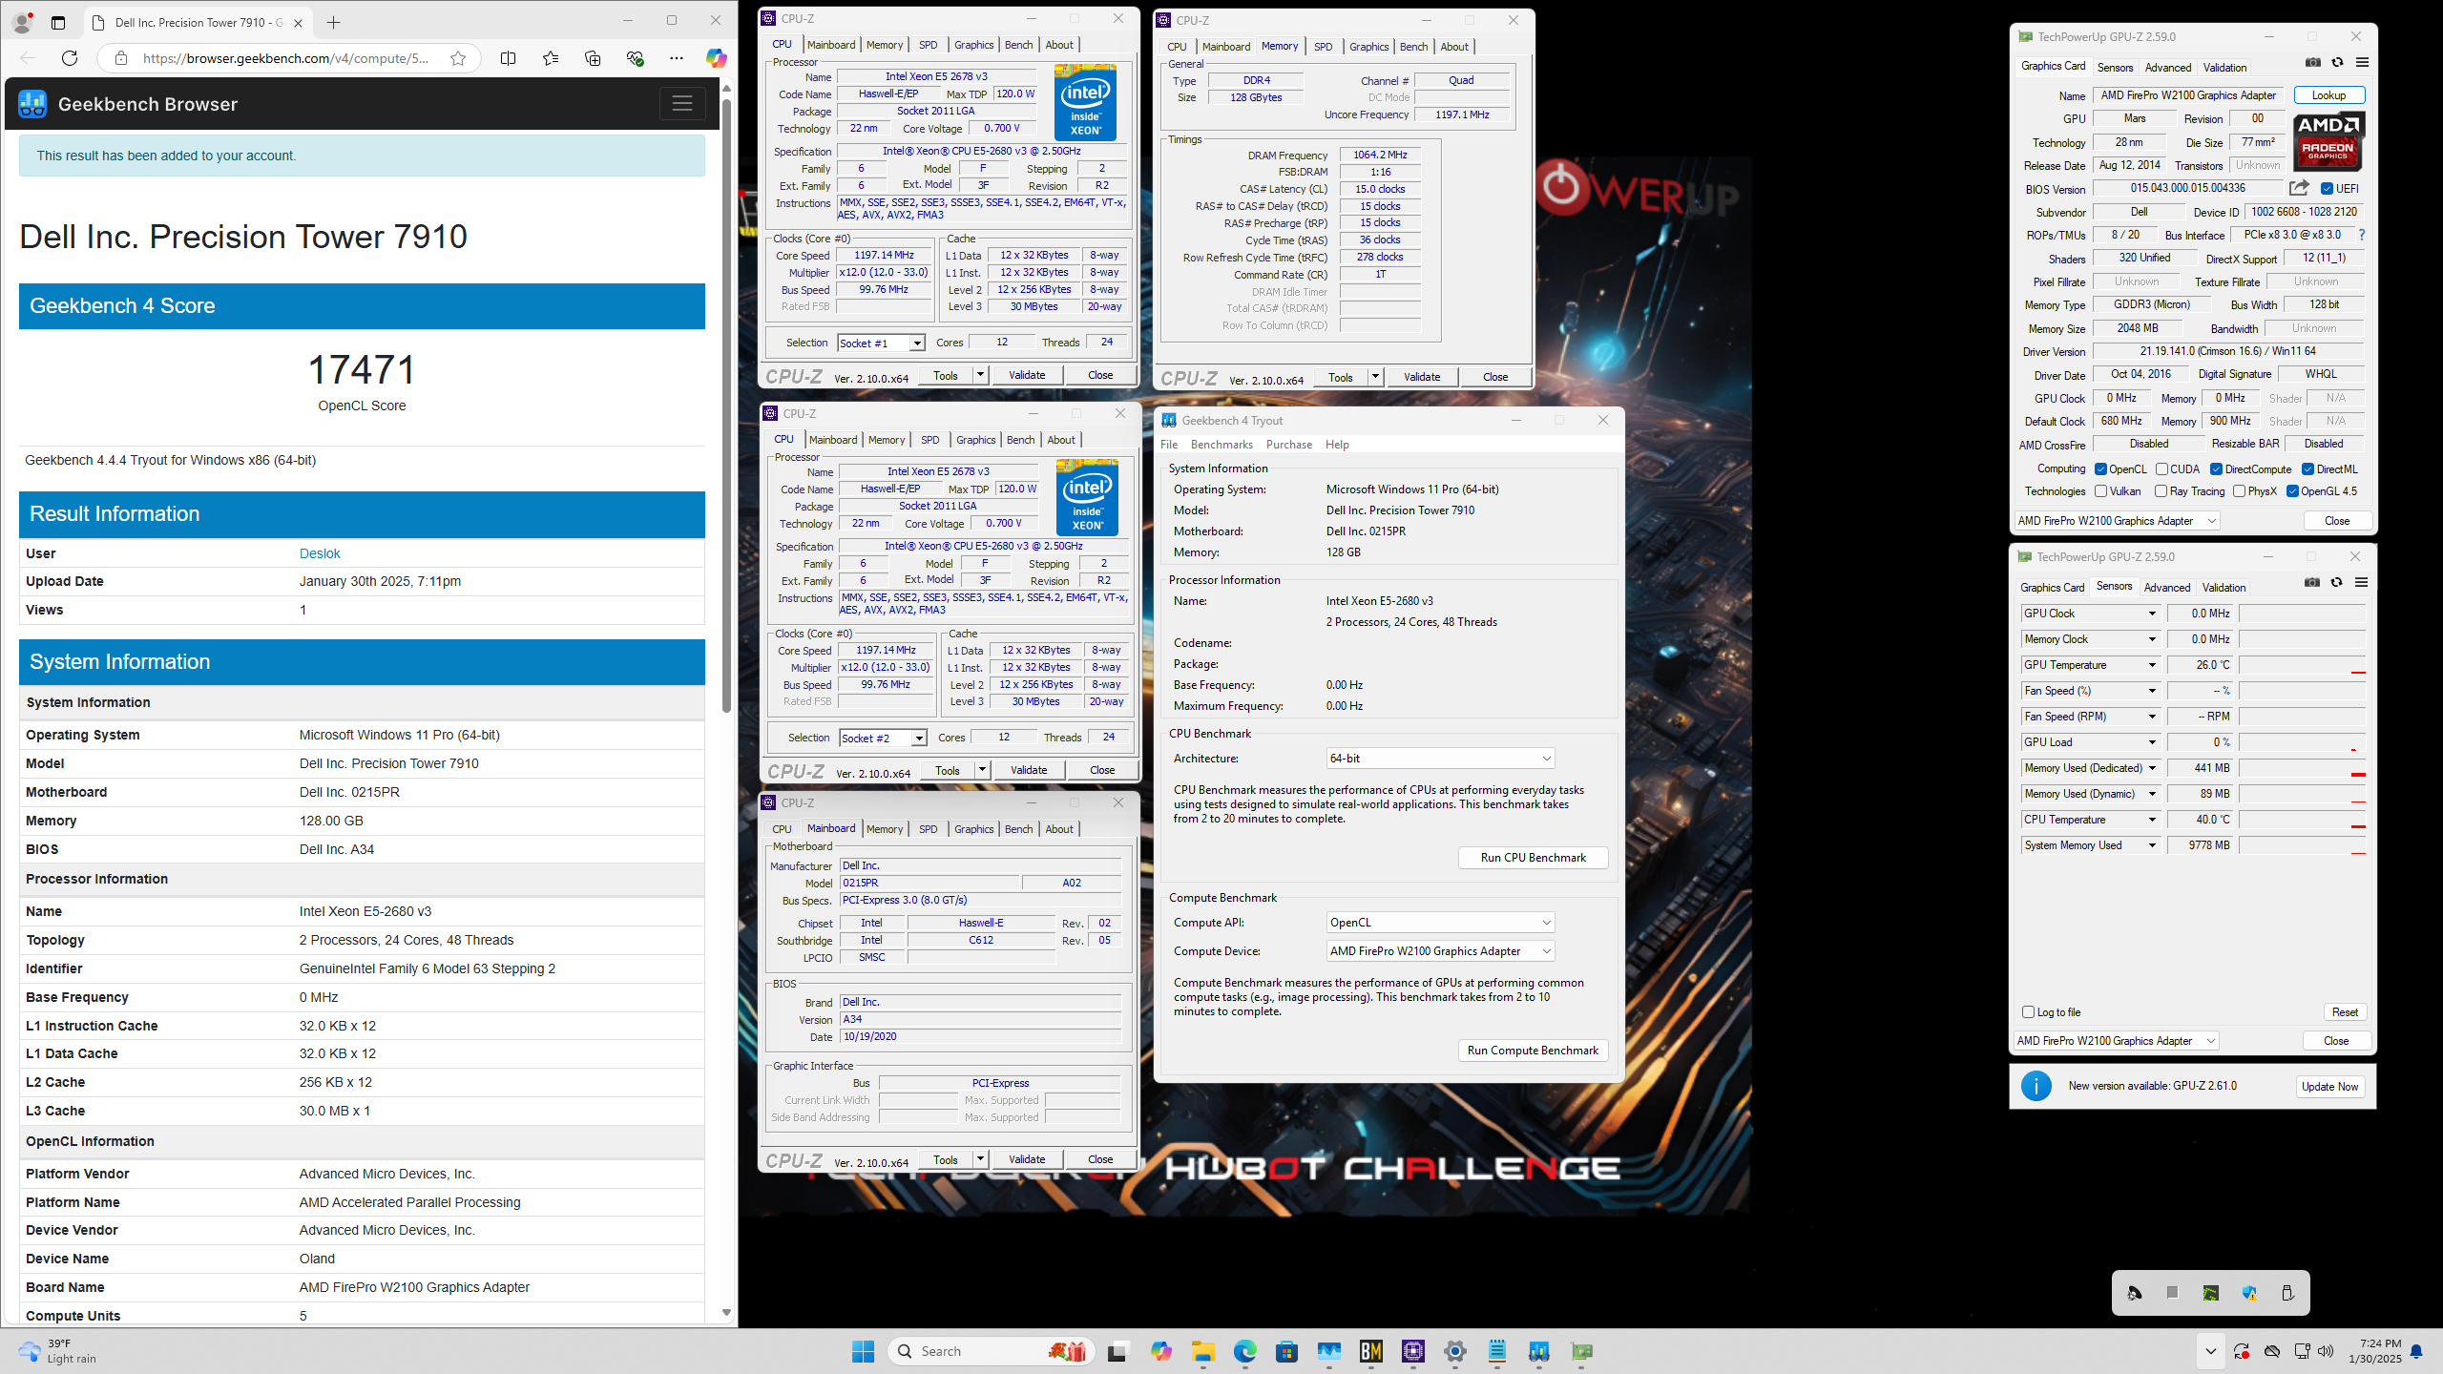This screenshot has width=2443, height=1374.
Task: Click the refresh icon in the GPU-Z Graphics Card window
Action: 2337,63
